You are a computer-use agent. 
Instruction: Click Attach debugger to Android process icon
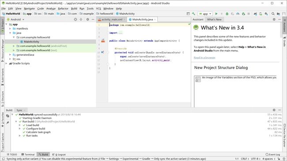point(243,14)
